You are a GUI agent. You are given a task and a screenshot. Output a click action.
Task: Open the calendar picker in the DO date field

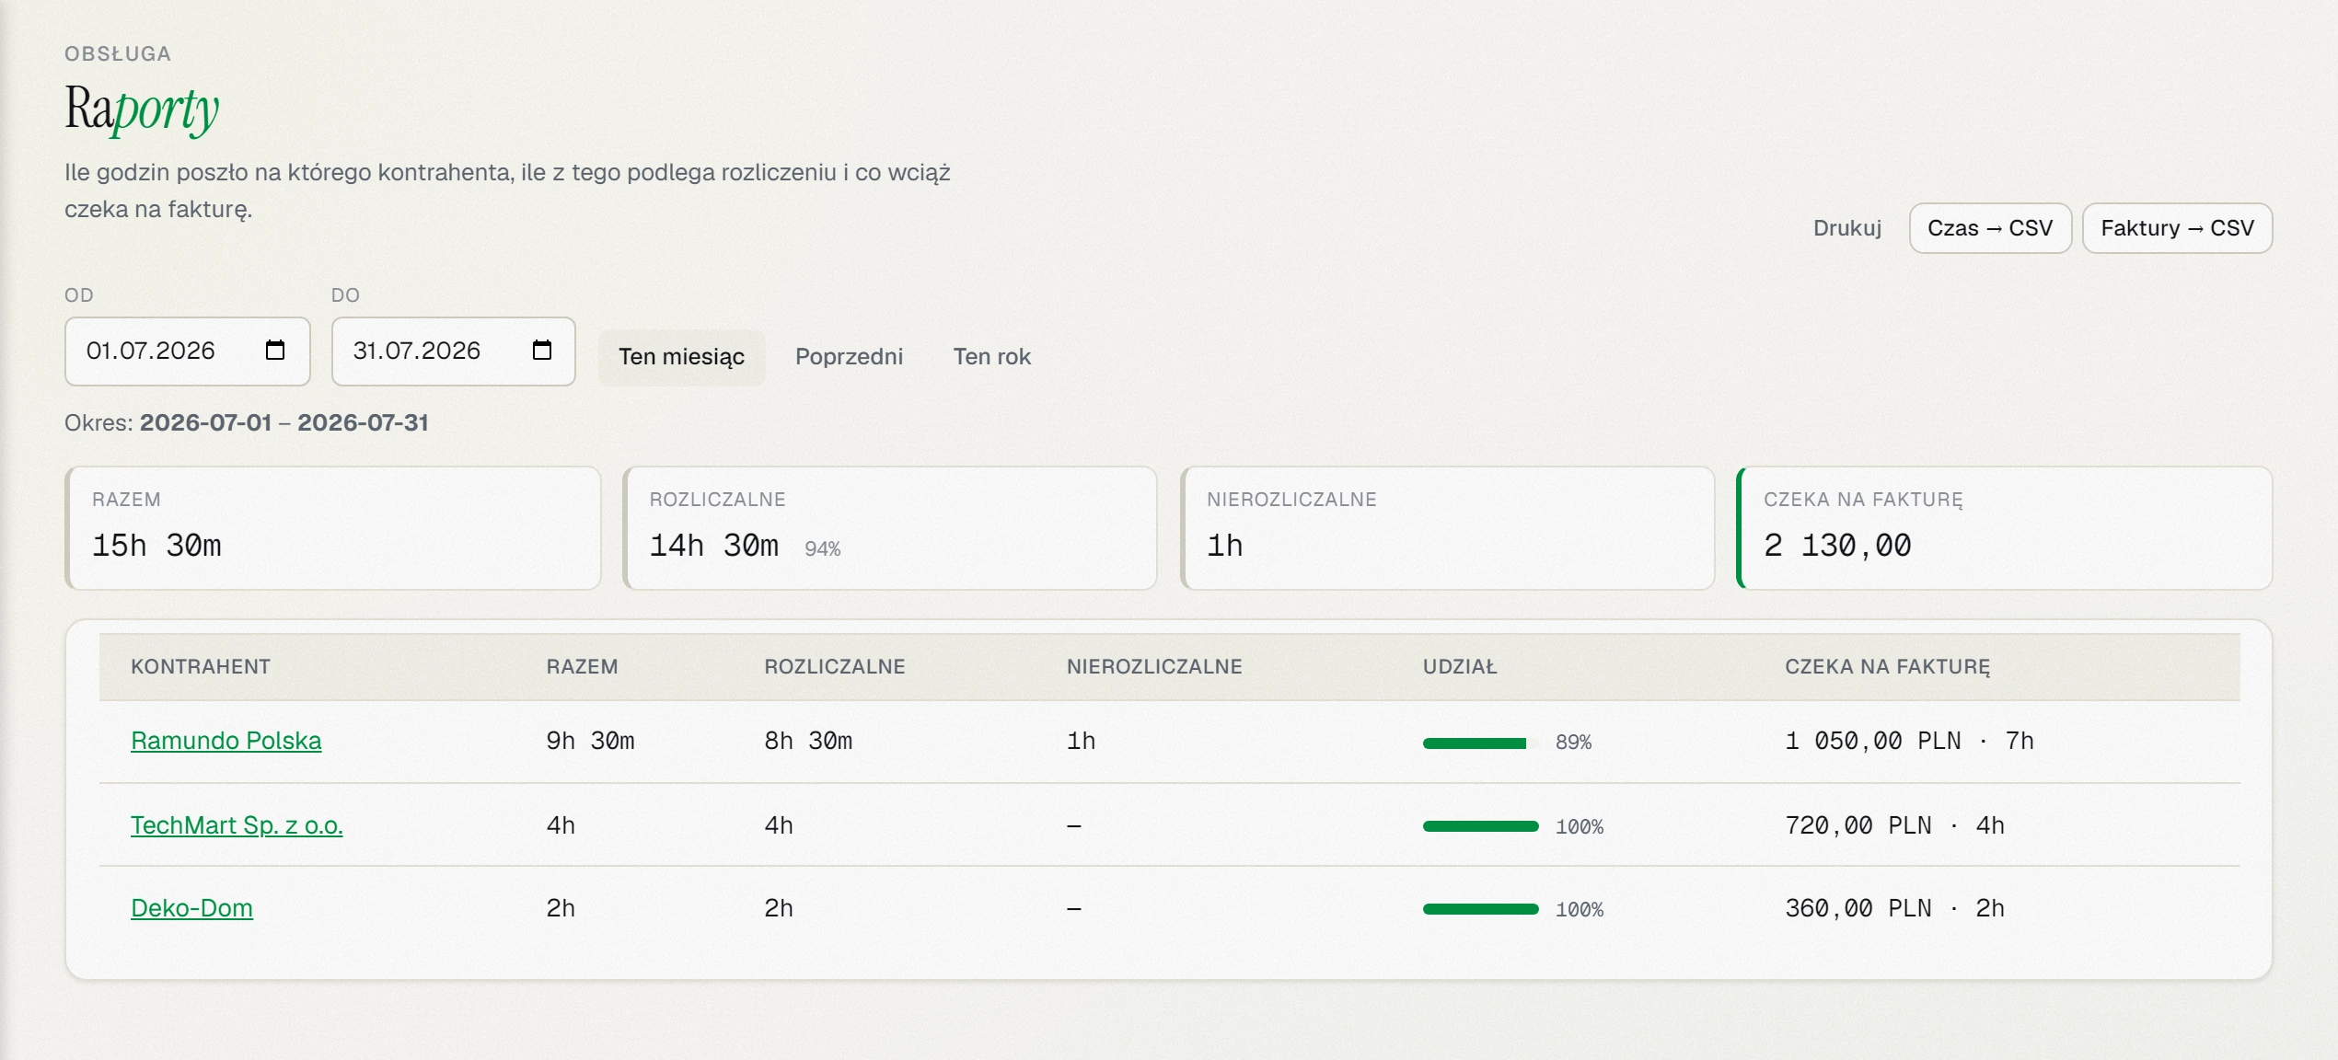pyautogui.click(x=542, y=351)
